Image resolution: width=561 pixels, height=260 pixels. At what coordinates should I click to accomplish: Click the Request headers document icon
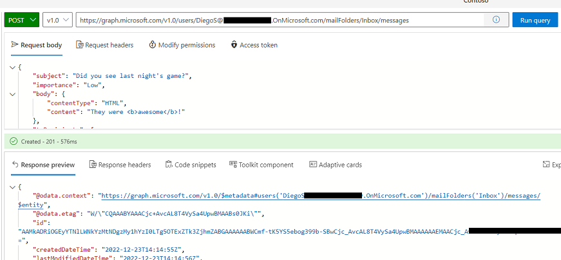(x=79, y=44)
